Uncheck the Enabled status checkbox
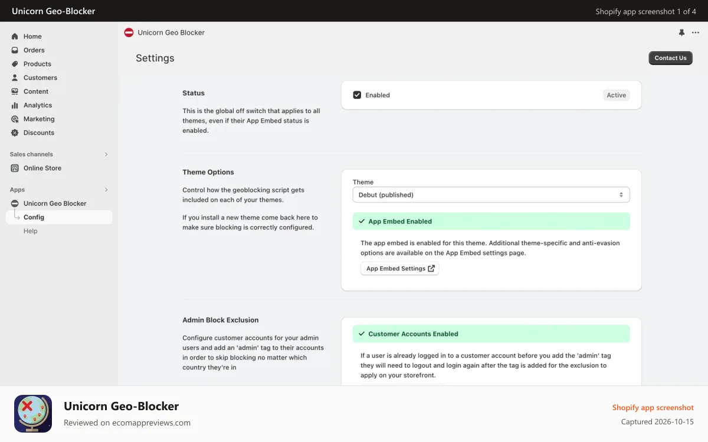Viewport: 708px width, 442px height. click(357, 95)
